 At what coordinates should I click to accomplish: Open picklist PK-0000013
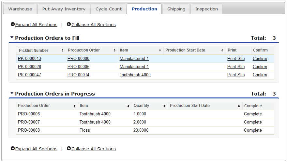[x=29, y=59]
